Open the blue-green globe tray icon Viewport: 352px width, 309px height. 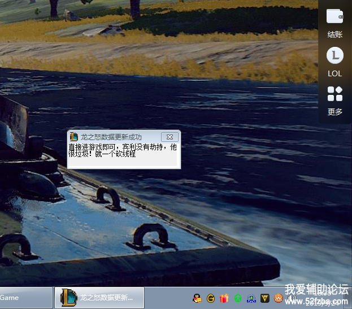[x=251, y=298]
